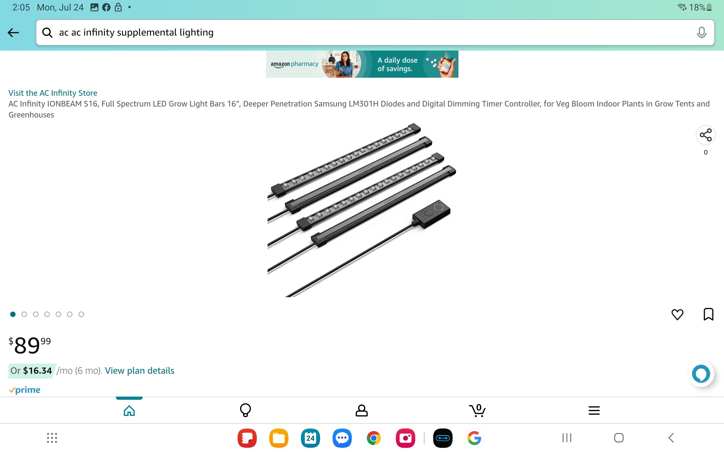Viewport: 724px width, 452px height.
Task: Open the share icon for this product
Action: coord(705,135)
